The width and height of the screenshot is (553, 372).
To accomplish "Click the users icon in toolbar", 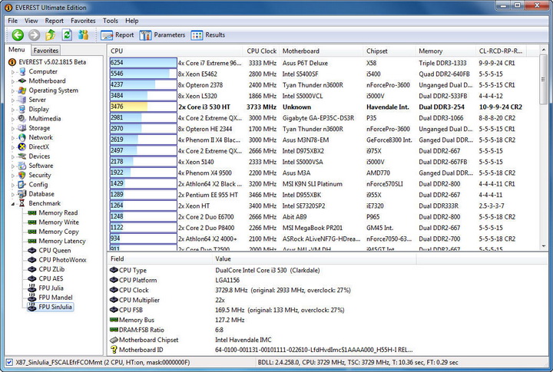I will [84, 35].
